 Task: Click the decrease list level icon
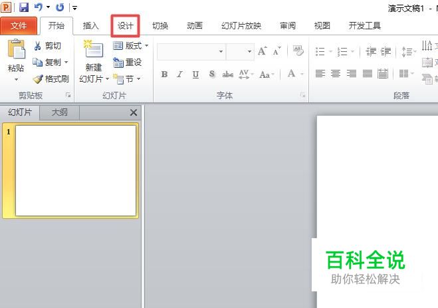371,52
